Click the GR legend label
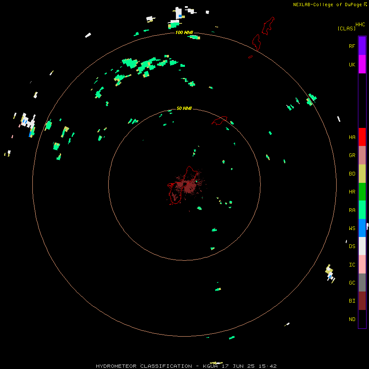The image size is (369, 369). [x=352, y=155]
